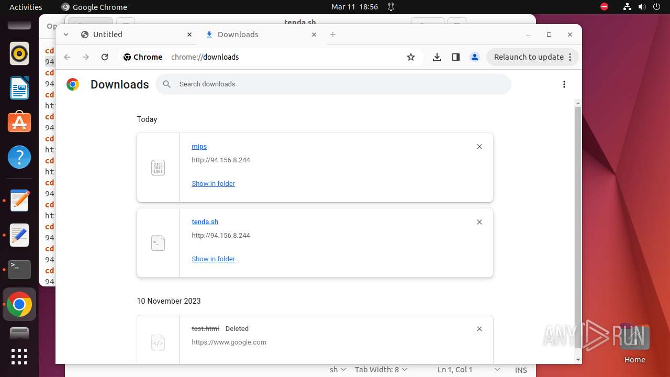This screenshot has height=377, width=670.
Task: Open gedit pencil icon in dock
Action: [19, 235]
